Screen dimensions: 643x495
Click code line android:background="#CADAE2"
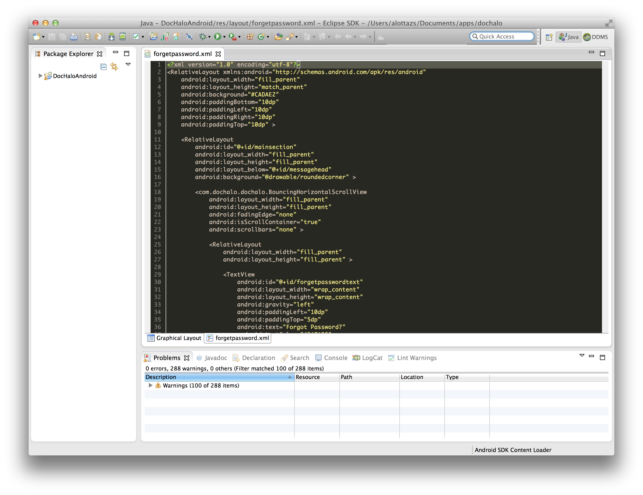(230, 94)
